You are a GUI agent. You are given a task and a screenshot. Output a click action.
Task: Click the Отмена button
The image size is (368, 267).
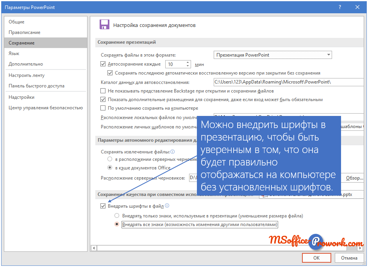pos(349,258)
